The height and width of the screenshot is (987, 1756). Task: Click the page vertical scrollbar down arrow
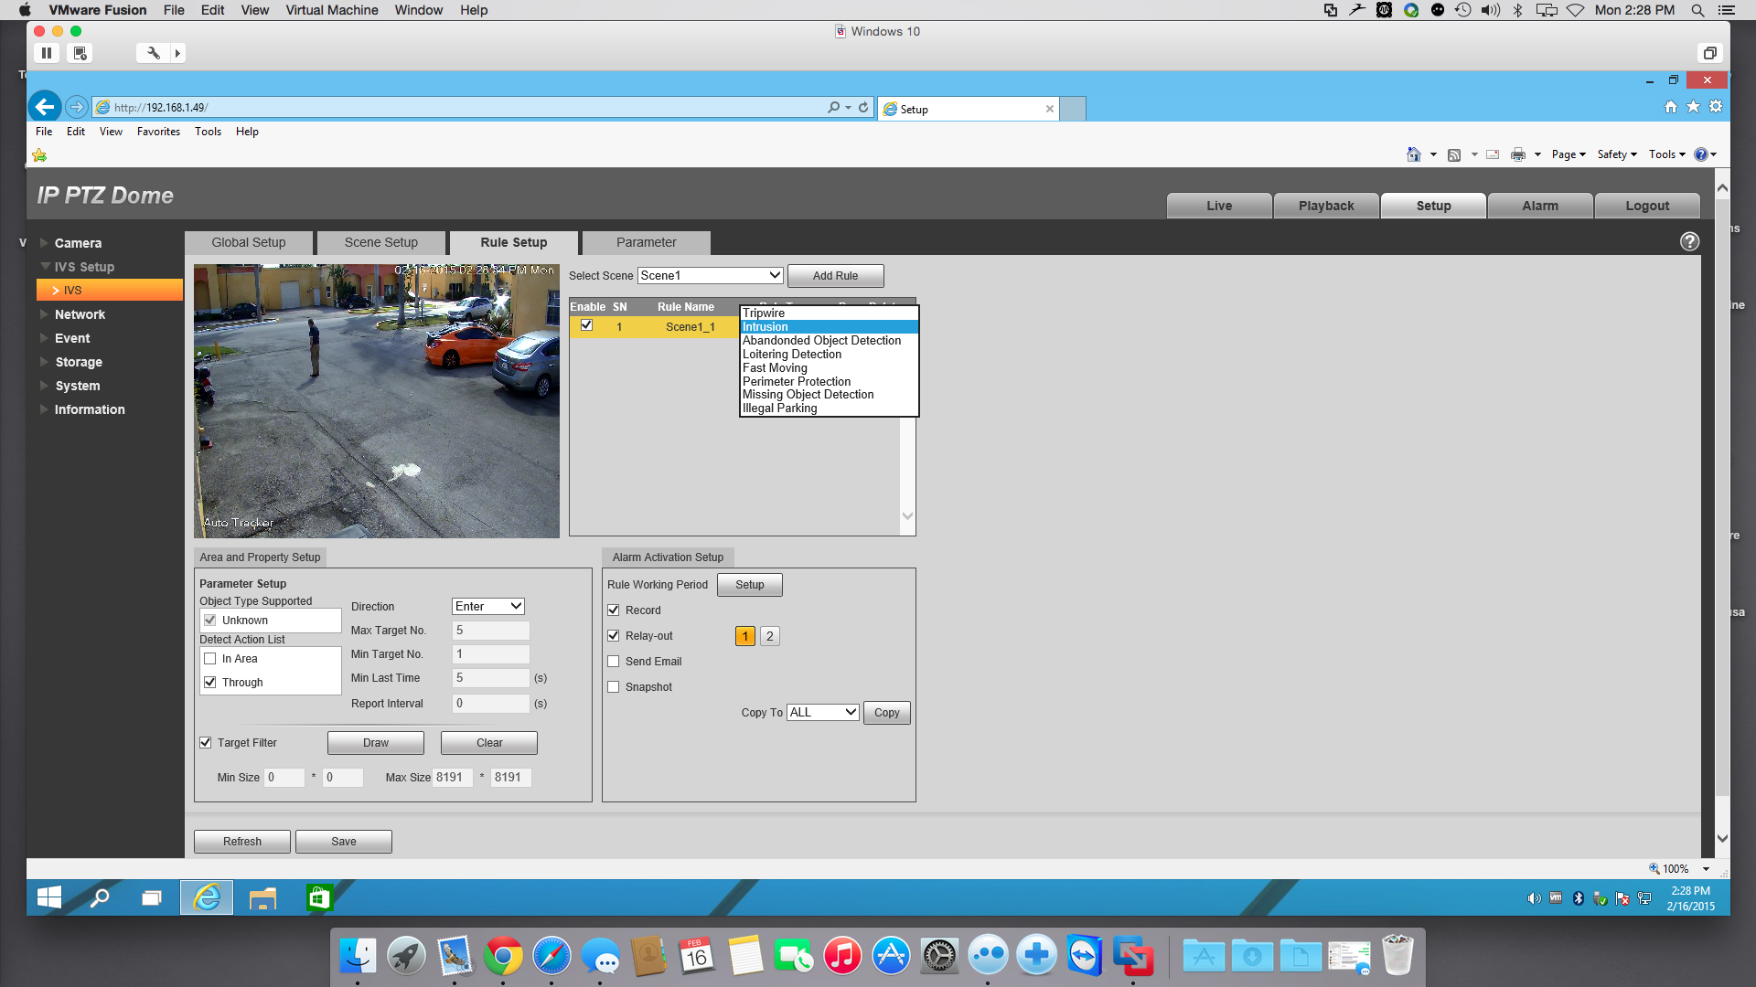click(1722, 838)
